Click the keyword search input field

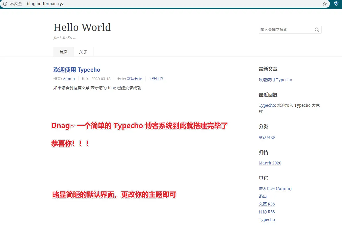(x=285, y=30)
